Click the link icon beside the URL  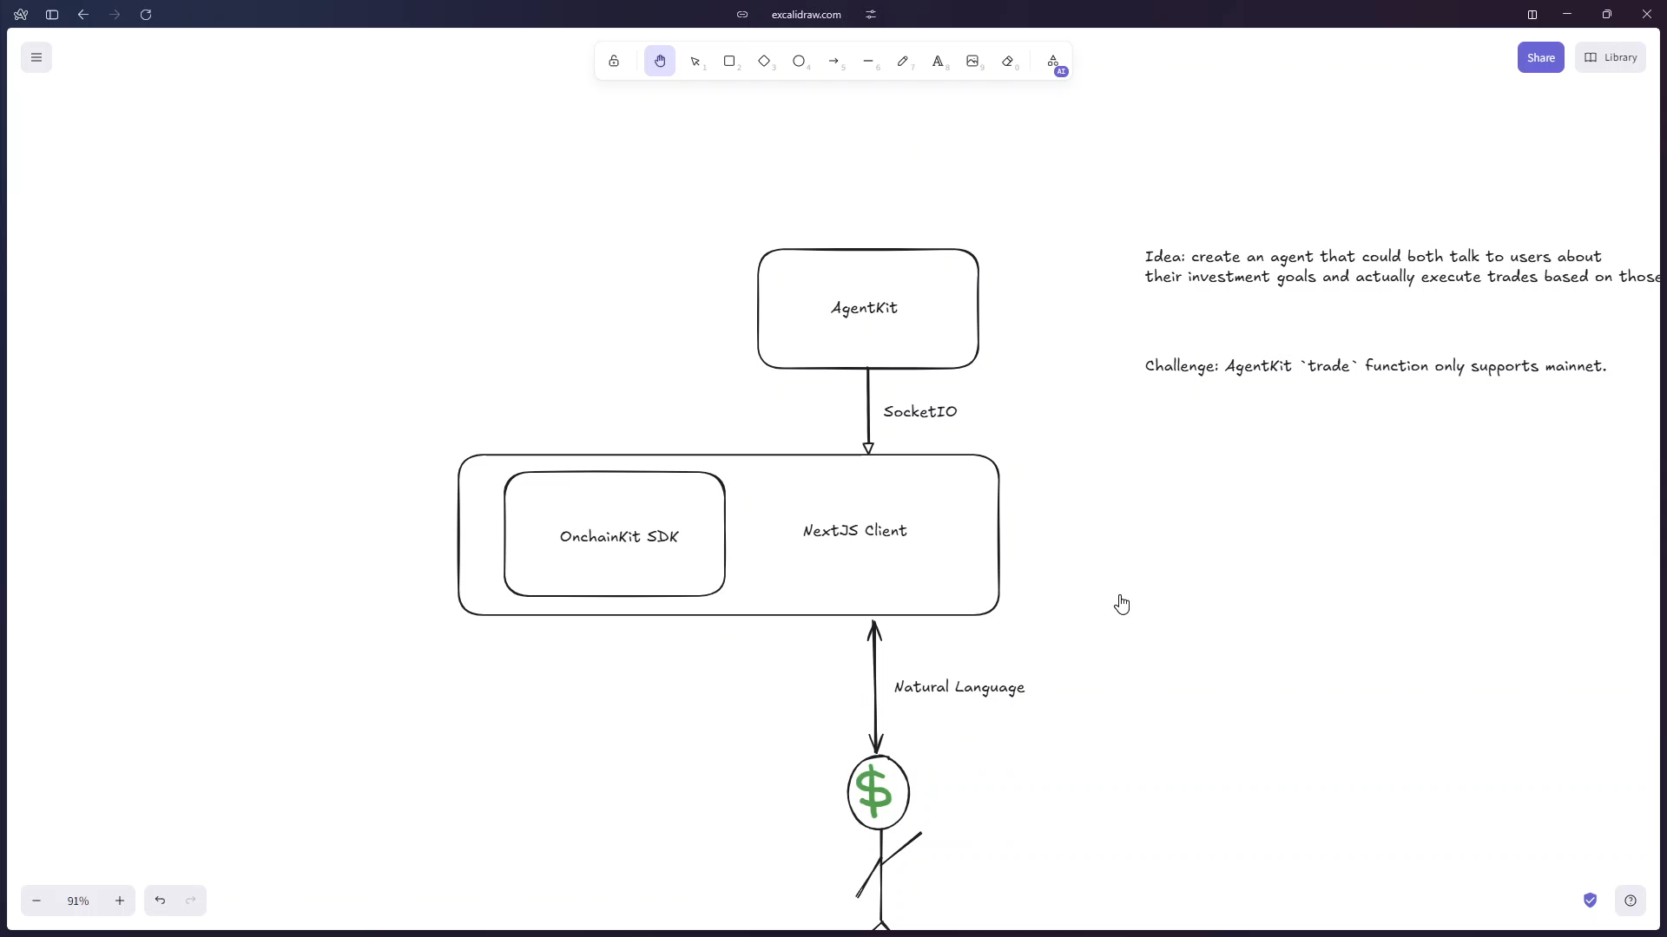742,14
